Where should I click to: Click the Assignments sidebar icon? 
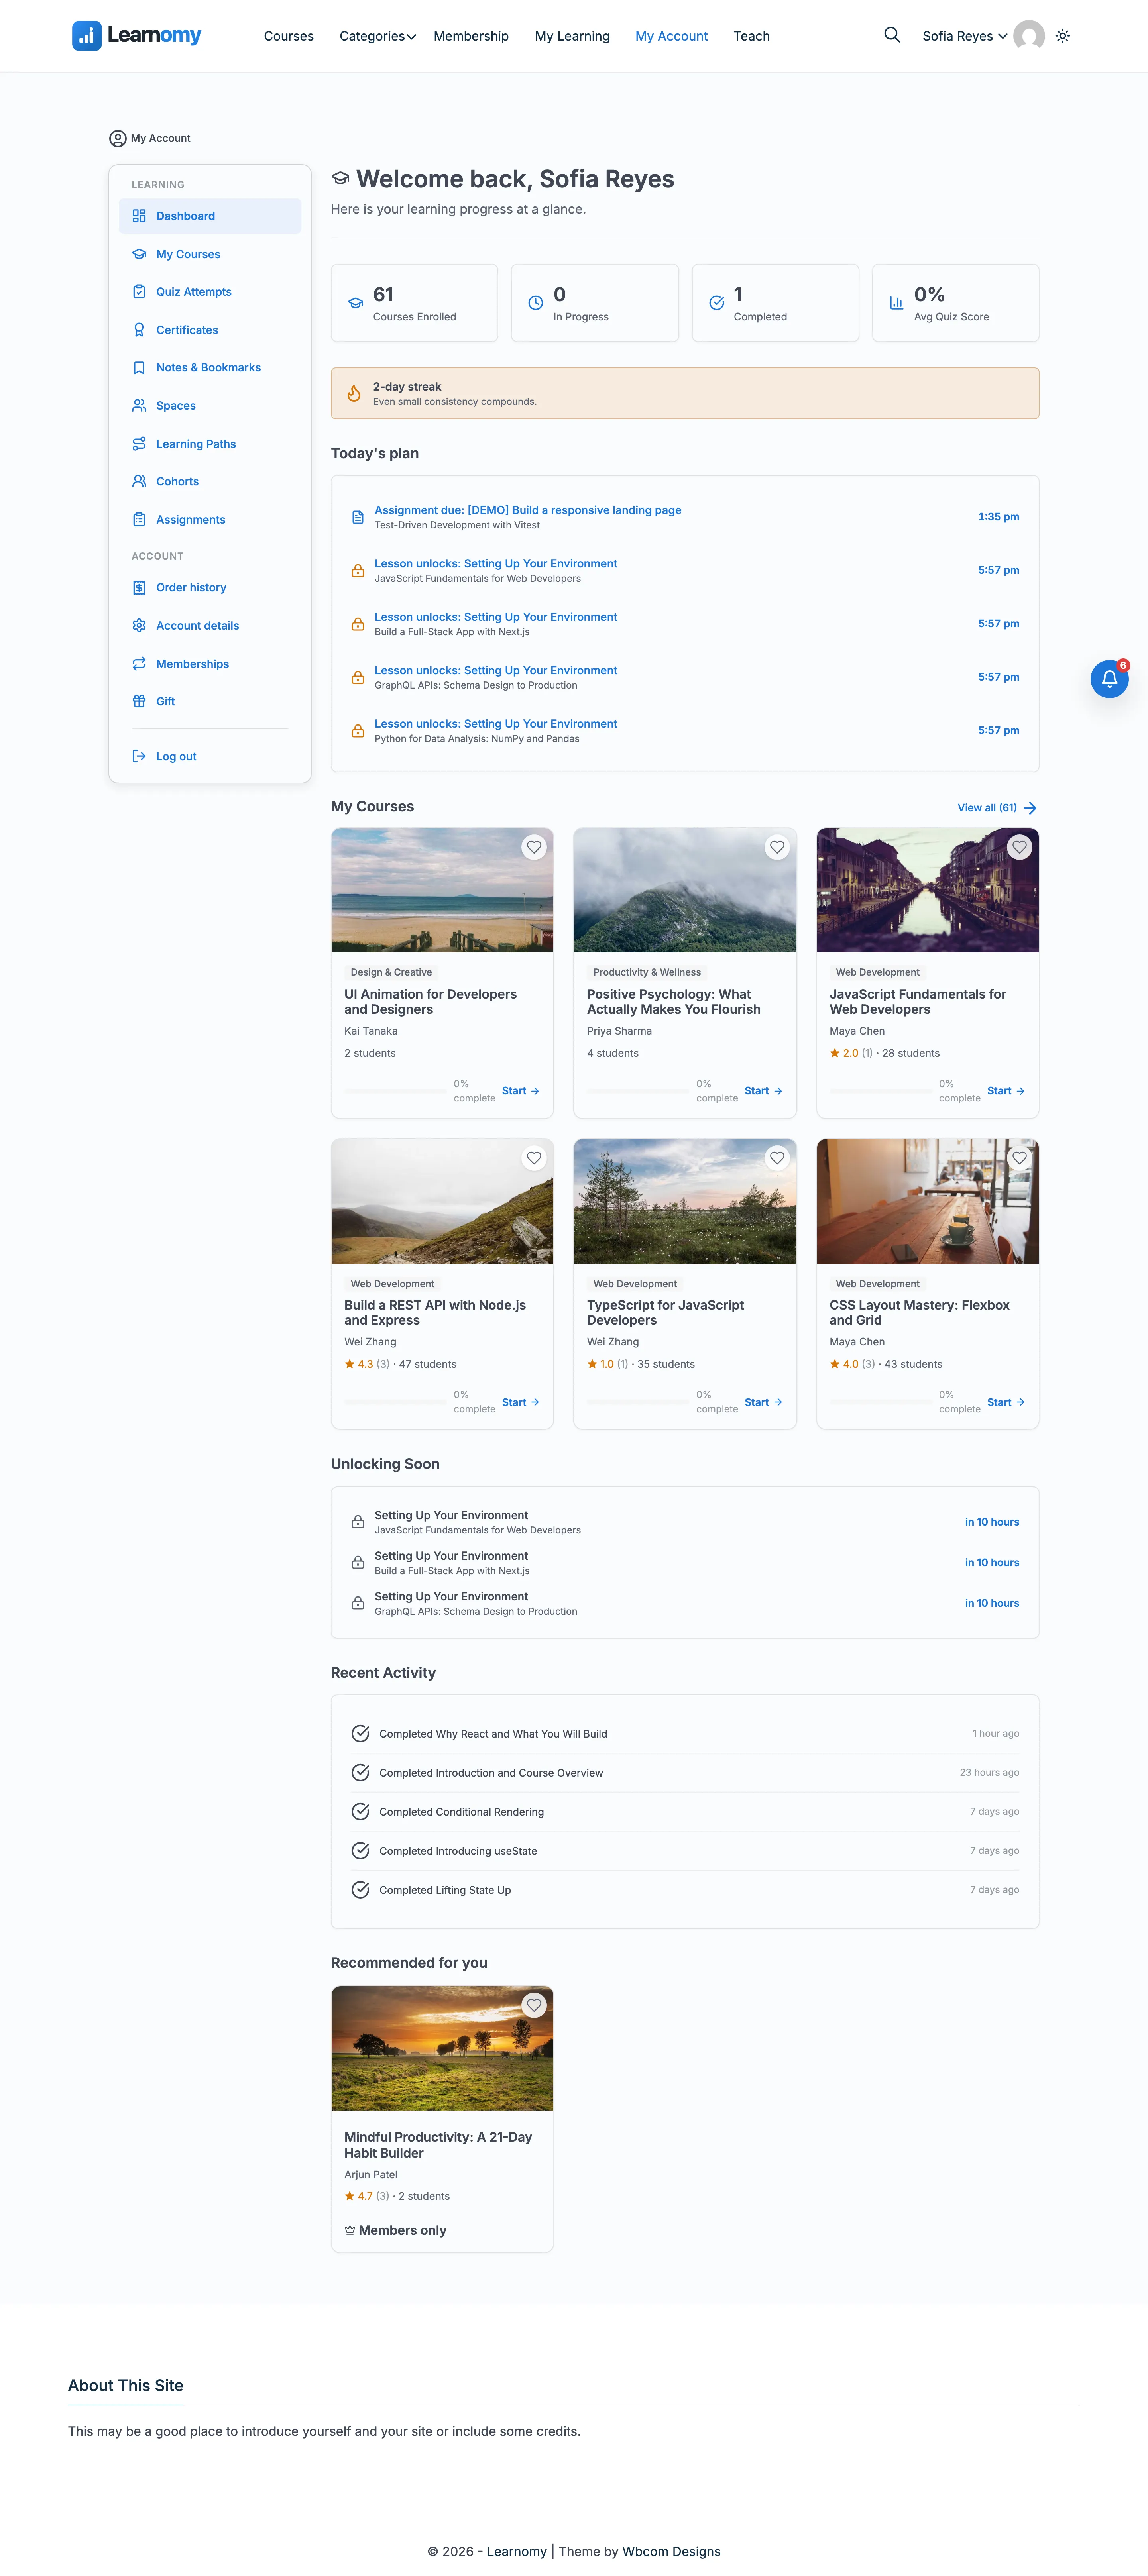(x=139, y=520)
